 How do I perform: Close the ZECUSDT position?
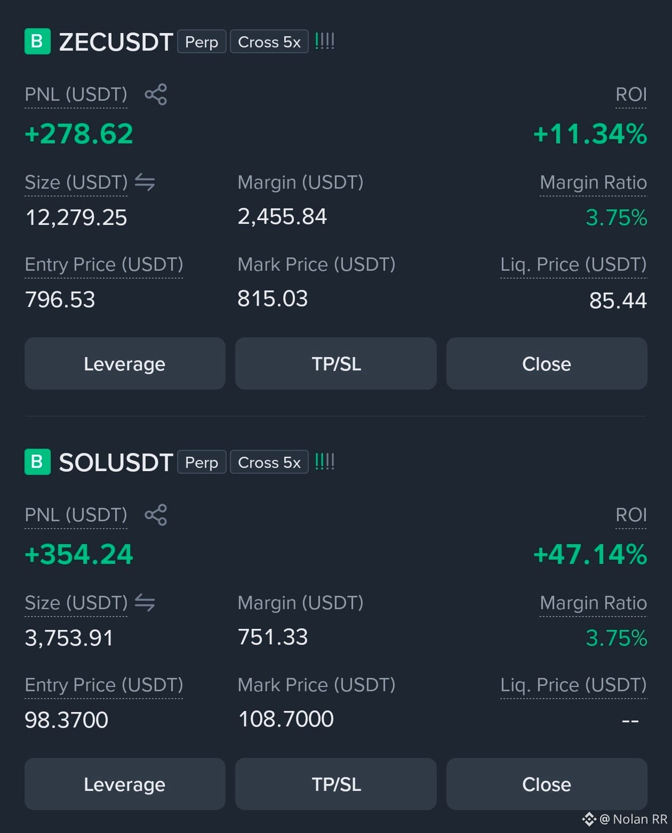[x=547, y=363]
